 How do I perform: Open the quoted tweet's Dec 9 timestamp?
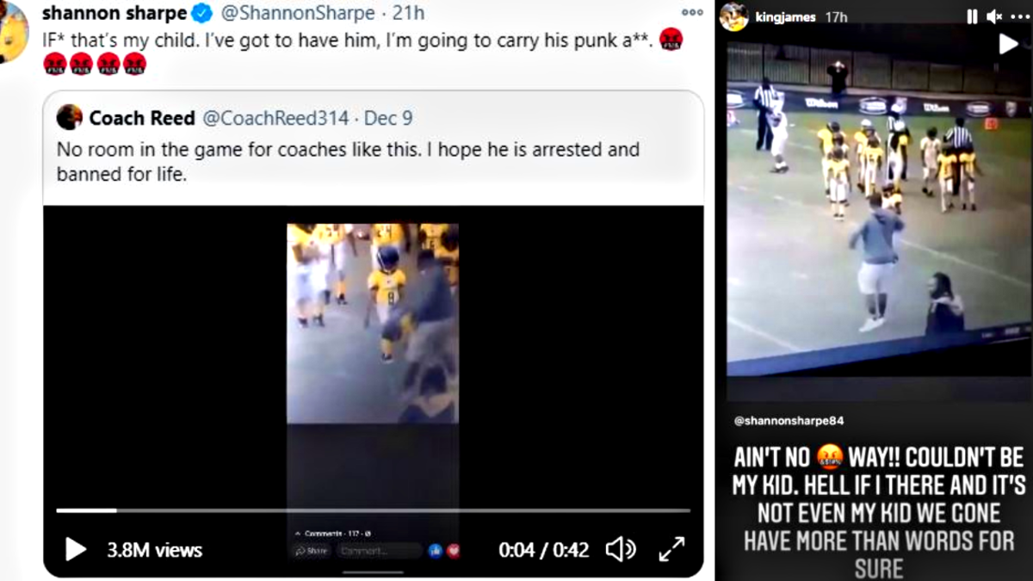pyautogui.click(x=388, y=118)
